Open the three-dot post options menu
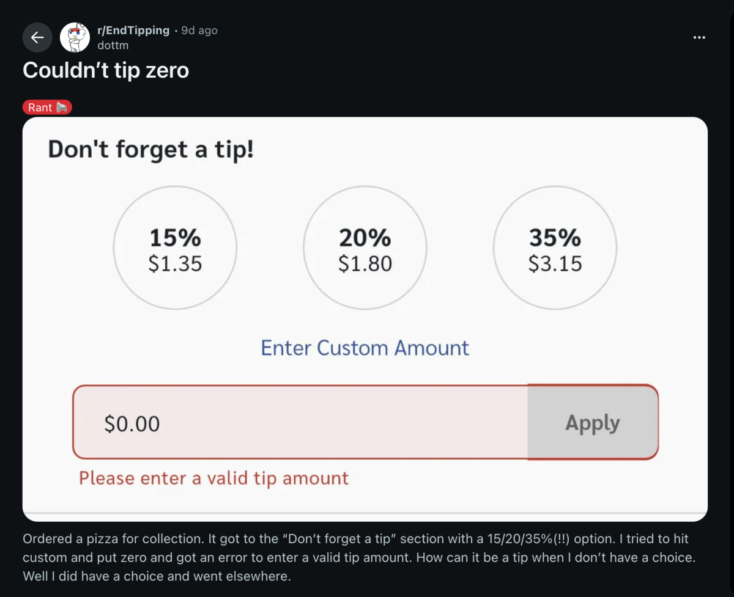This screenshot has height=597, width=734. coord(699,38)
